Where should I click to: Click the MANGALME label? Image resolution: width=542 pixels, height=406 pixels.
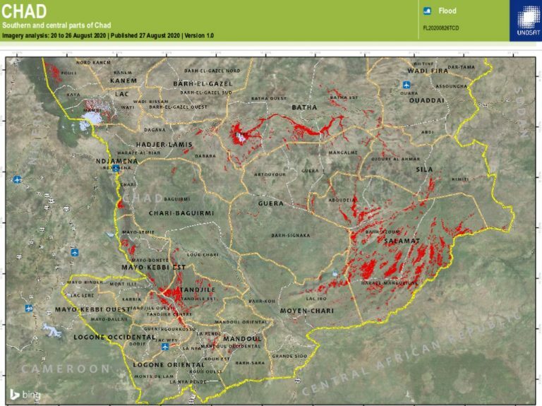tap(343, 153)
